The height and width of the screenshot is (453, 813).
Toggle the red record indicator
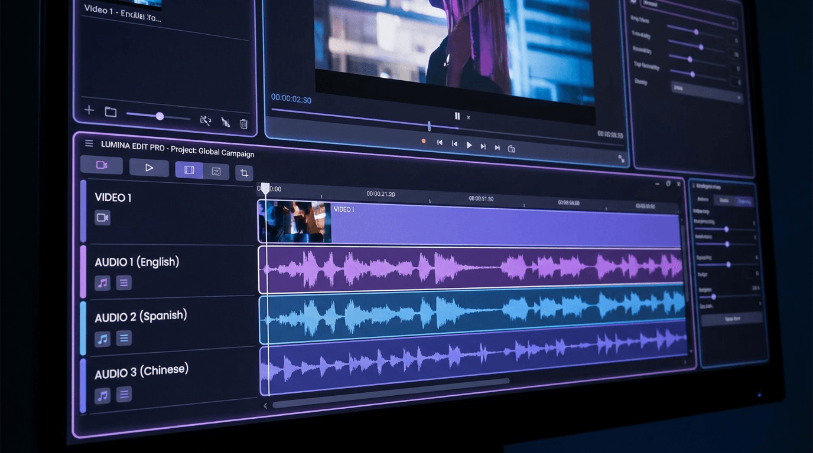pos(423,142)
